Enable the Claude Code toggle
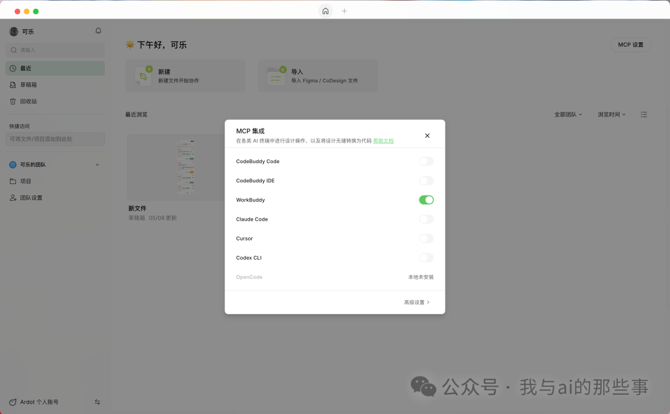The width and height of the screenshot is (670, 414). (426, 219)
